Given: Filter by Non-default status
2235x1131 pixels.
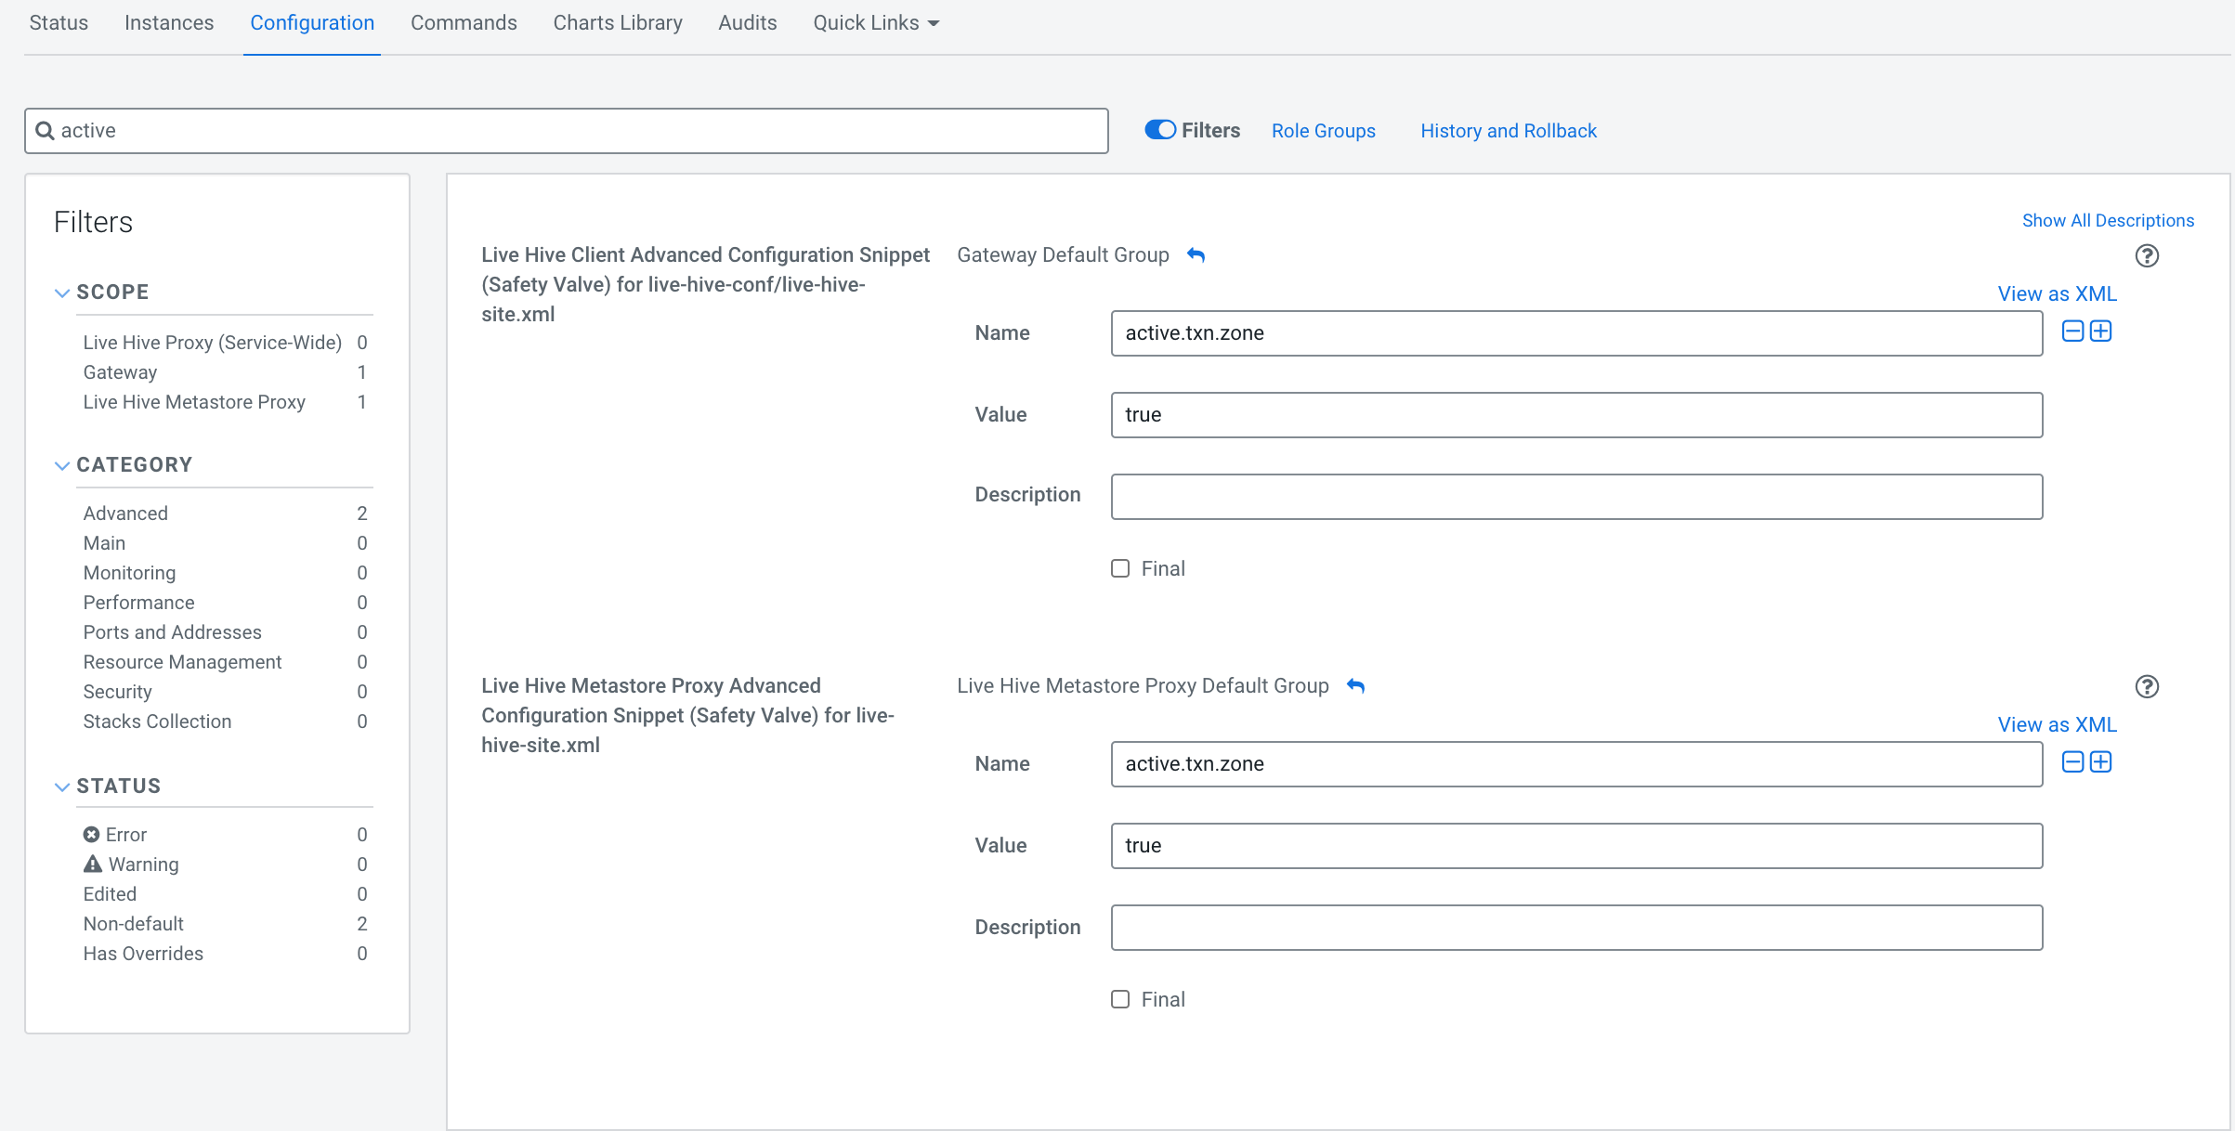Looking at the screenshot, I should tap(134, 924).
